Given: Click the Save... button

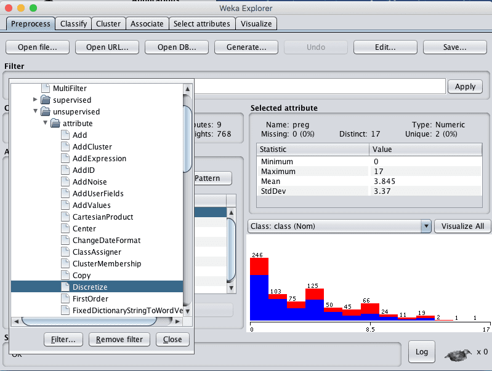Looking at the screenshot, I should point(455,47).
